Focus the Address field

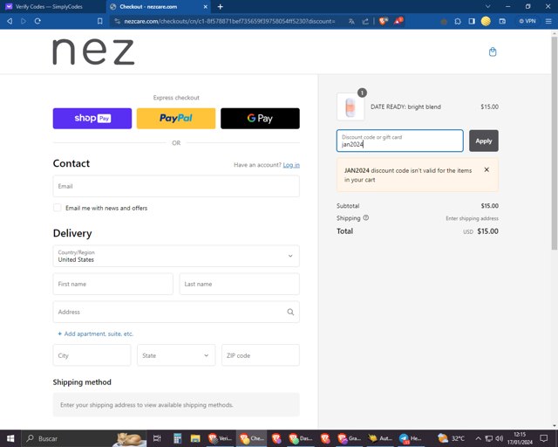point(176,312)
